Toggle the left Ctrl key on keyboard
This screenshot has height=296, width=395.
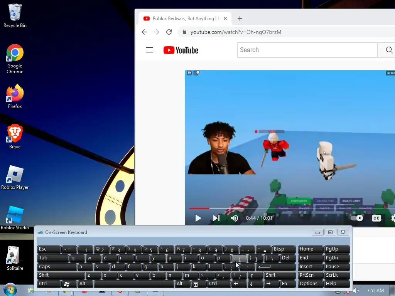(49, 284)
